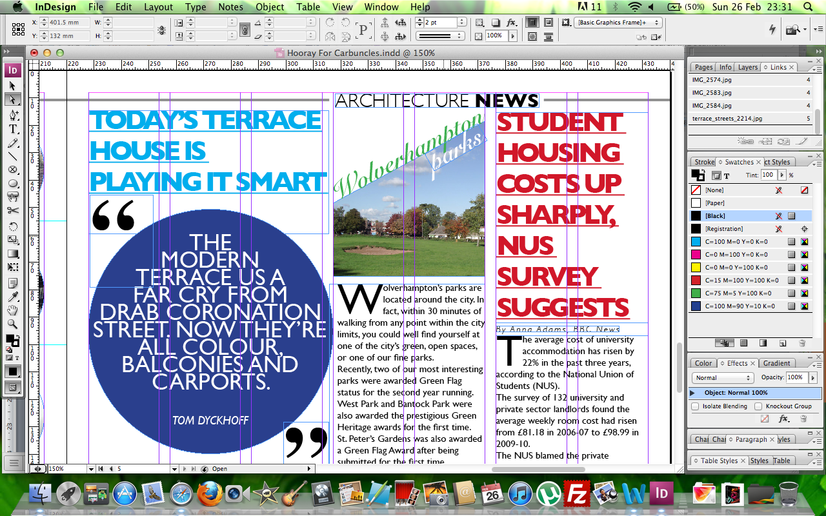The width and height of the screenshot is (826, 516).
Task: Select the Selection tool (black arrow)
Action: [x=12, y=86]
